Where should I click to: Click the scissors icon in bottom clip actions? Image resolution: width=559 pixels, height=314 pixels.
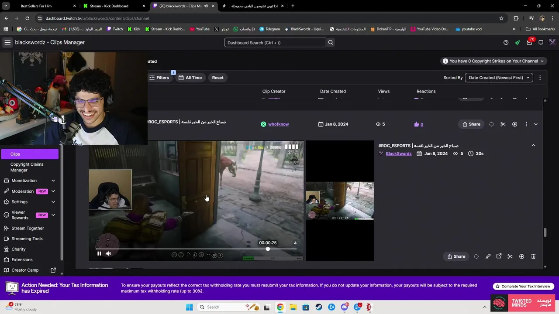pos(510,256)
